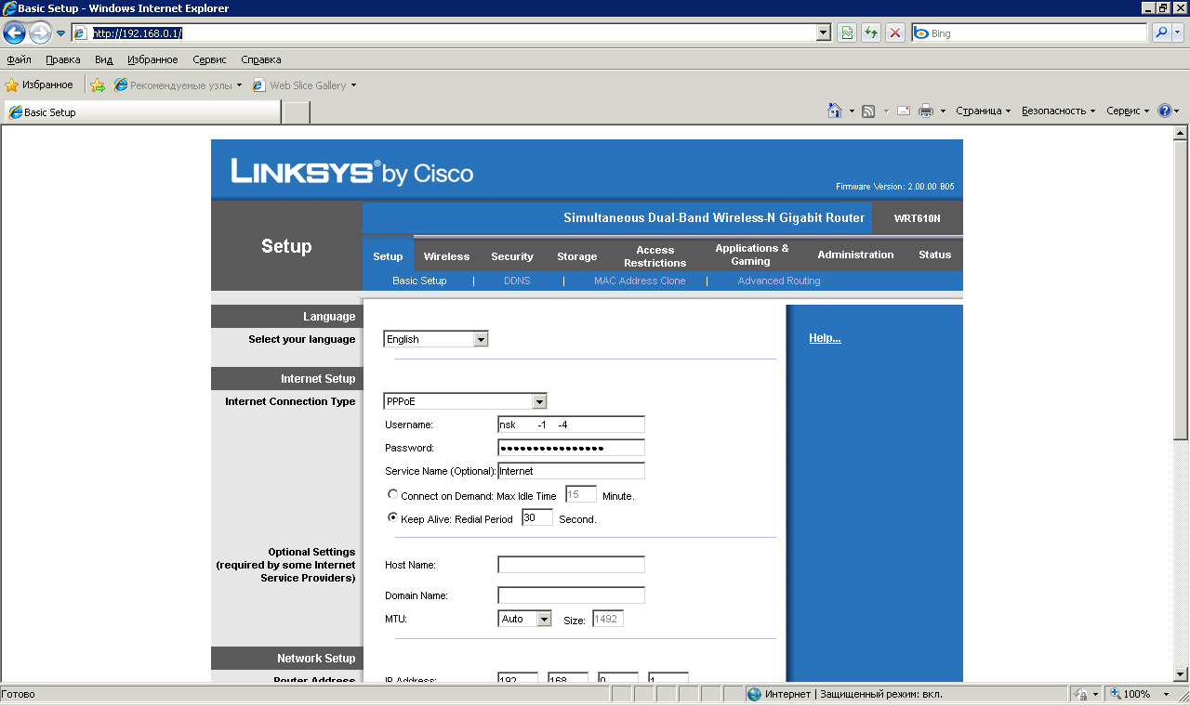The width and height of the screenshot is (1190, 706).
Task: Open the Help link
Action: coord(825,338)
